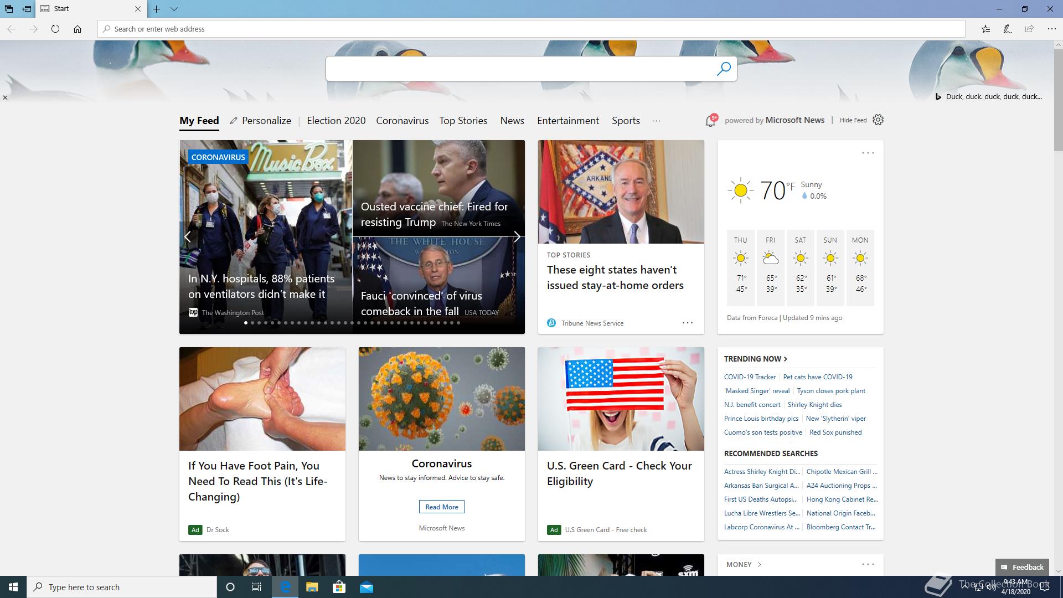
Task: Click the Windows taskbar search box
Action: pyautogui.click(x=122, y=587)
